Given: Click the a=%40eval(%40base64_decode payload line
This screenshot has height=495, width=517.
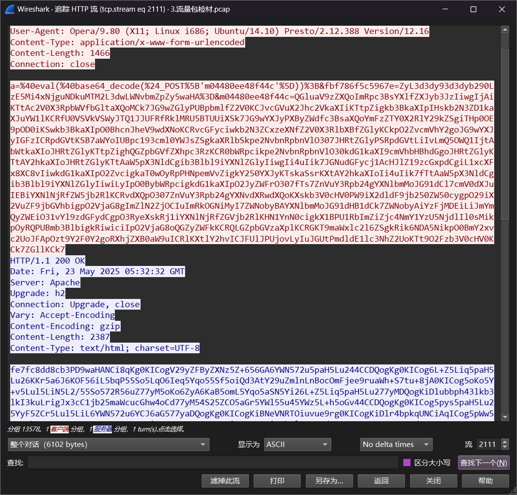Looking at the screenshot, I should pyautogui.click(x=252, y=86).
